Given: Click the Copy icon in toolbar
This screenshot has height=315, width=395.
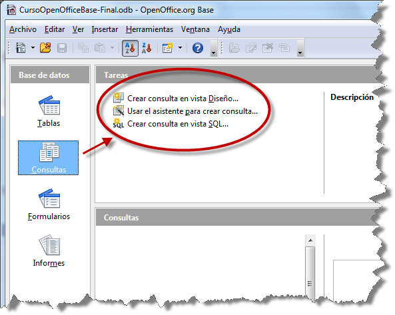Looking at the screenshot, I should (x=83, y=47).
